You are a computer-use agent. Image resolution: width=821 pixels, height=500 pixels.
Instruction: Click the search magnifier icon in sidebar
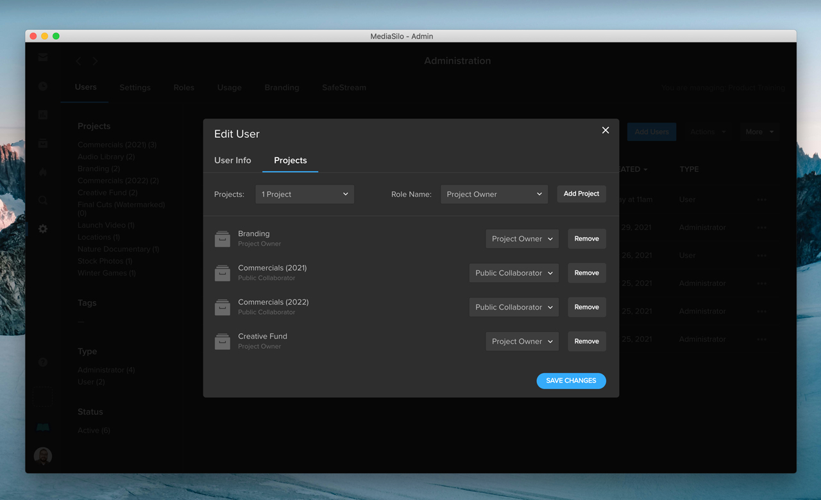click(x=43, y=201)
